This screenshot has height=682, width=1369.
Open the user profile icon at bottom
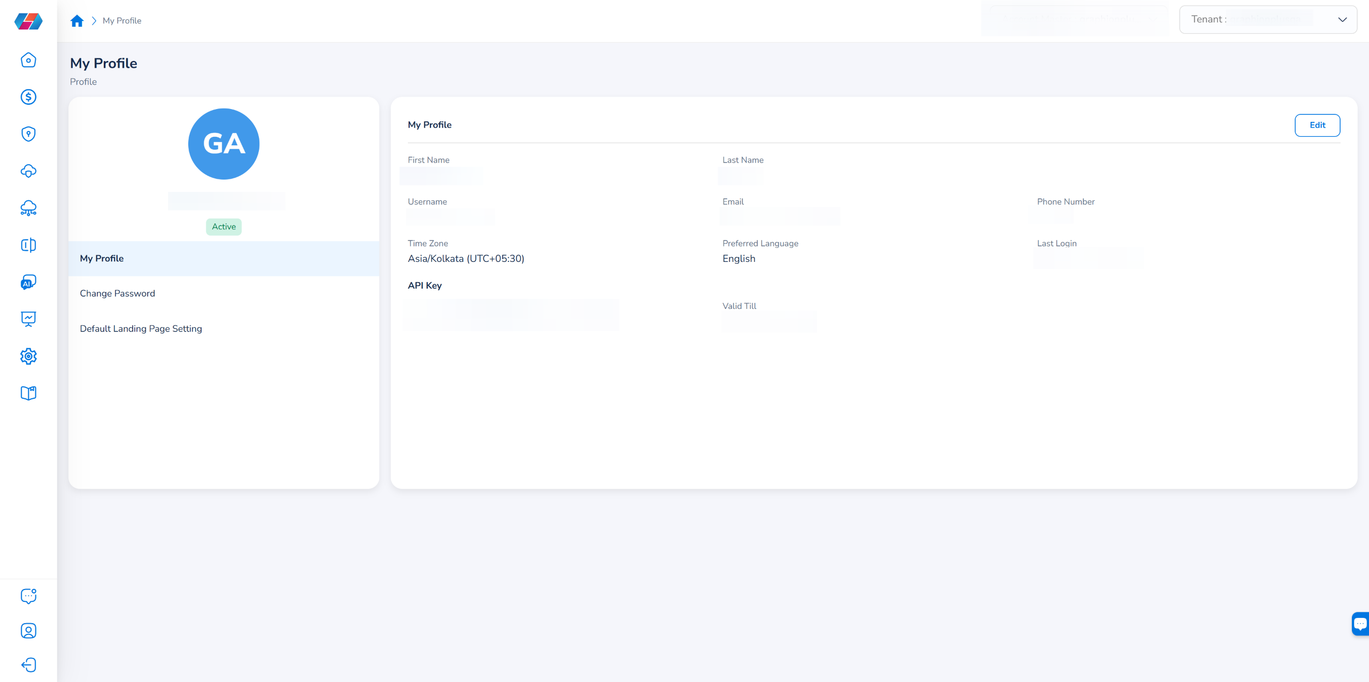coord(28,631)
